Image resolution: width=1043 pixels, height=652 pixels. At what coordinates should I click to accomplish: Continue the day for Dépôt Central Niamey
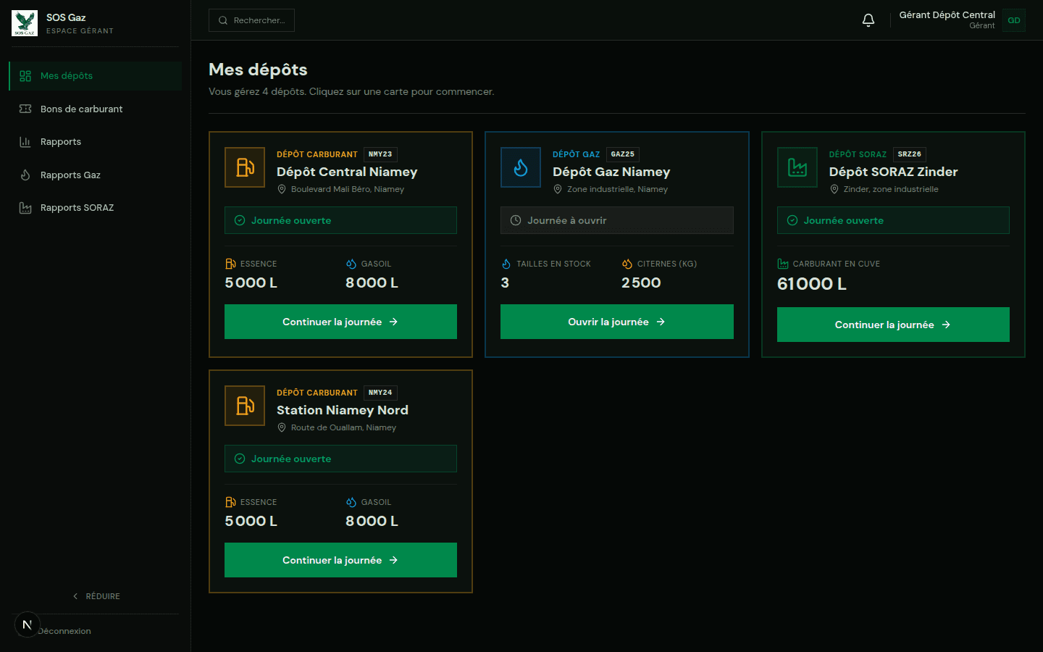click(x=340, y=322)
